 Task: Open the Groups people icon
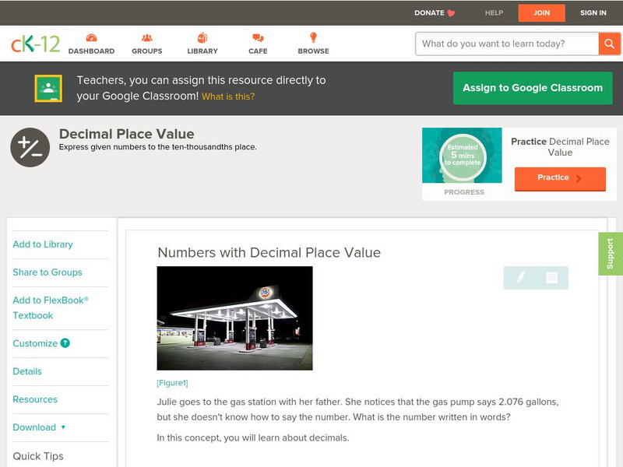pyautogui.click(x=147, y=37)
